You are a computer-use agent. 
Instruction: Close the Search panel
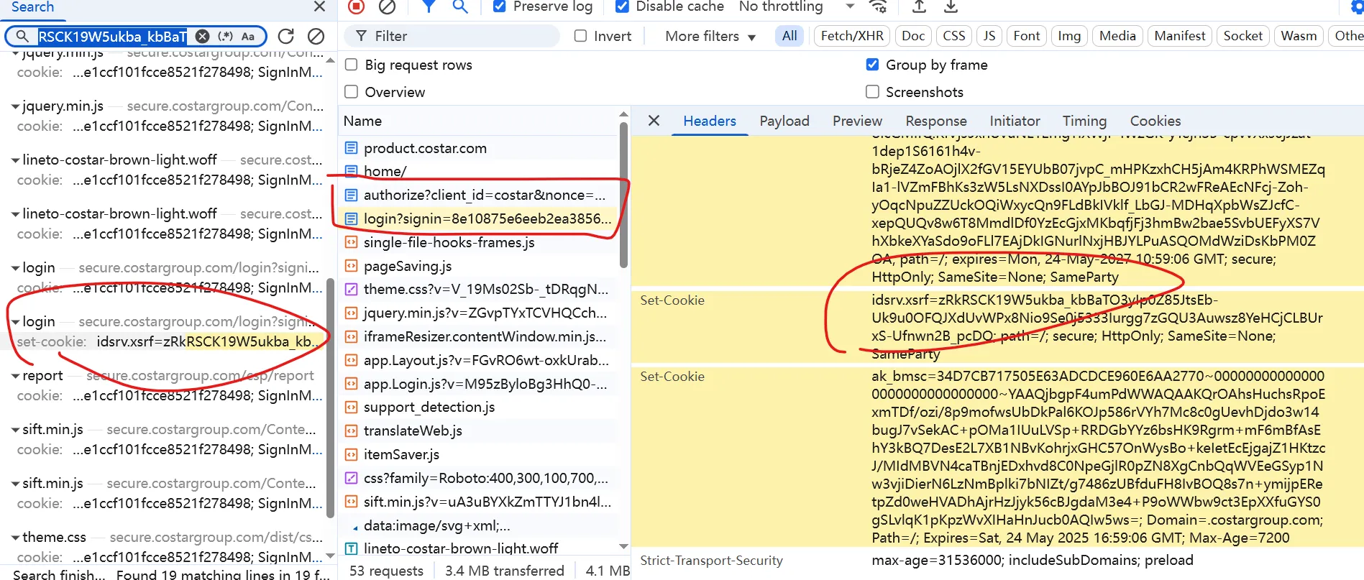[x=320, y=6]
